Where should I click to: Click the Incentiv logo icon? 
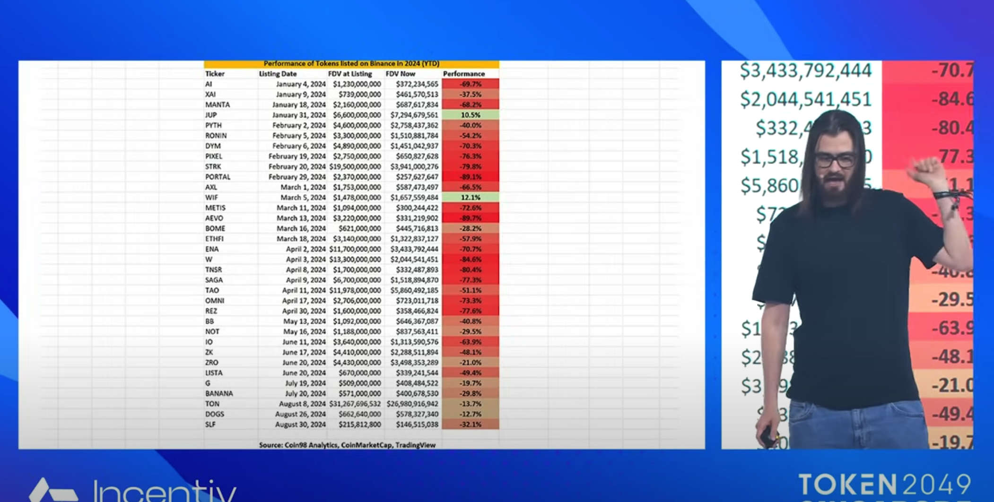click(52, 492)
